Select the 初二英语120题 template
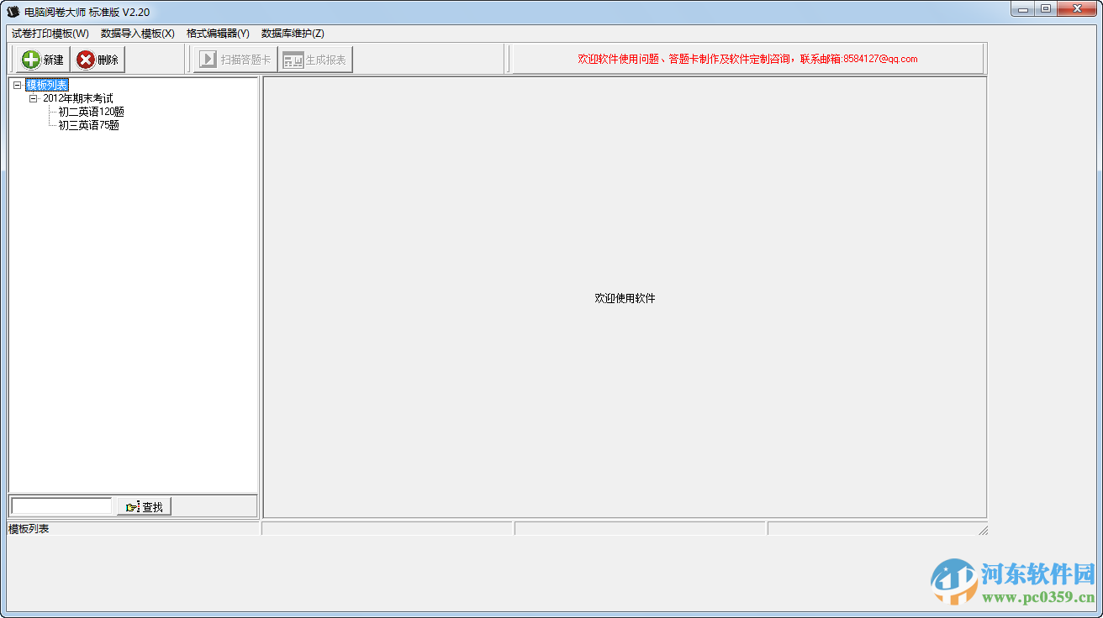The image size is (1103, 618). coord(92,112)
